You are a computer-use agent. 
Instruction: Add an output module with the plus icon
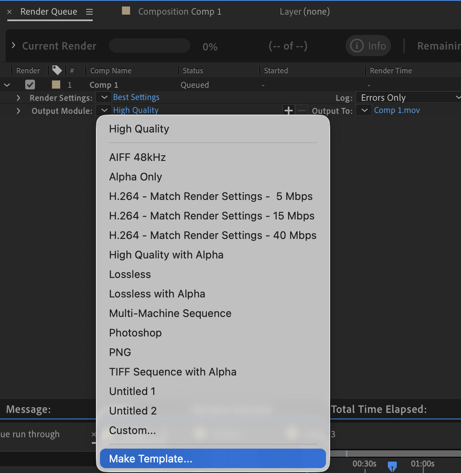coord(289,110)
